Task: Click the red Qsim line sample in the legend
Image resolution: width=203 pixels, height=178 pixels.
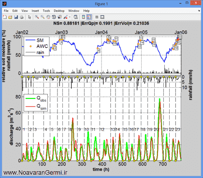Action: click(30, 106)
